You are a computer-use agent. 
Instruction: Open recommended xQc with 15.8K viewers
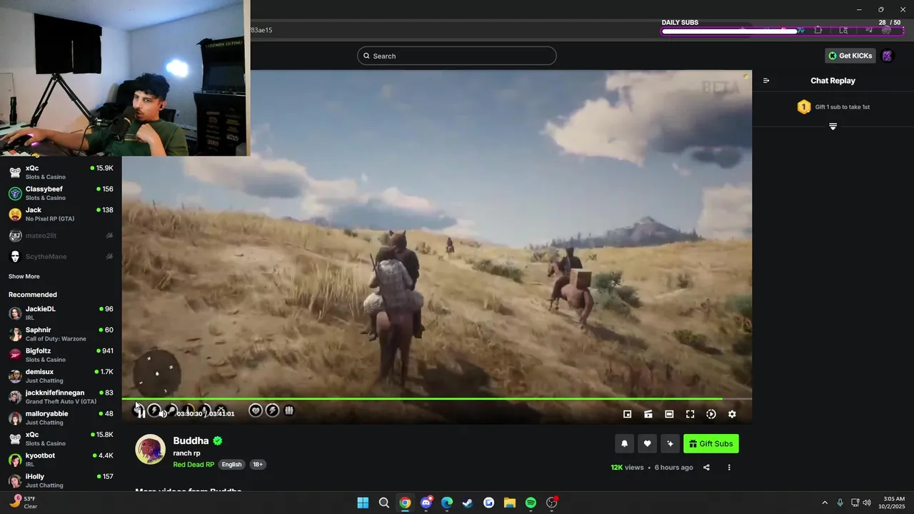61,438
